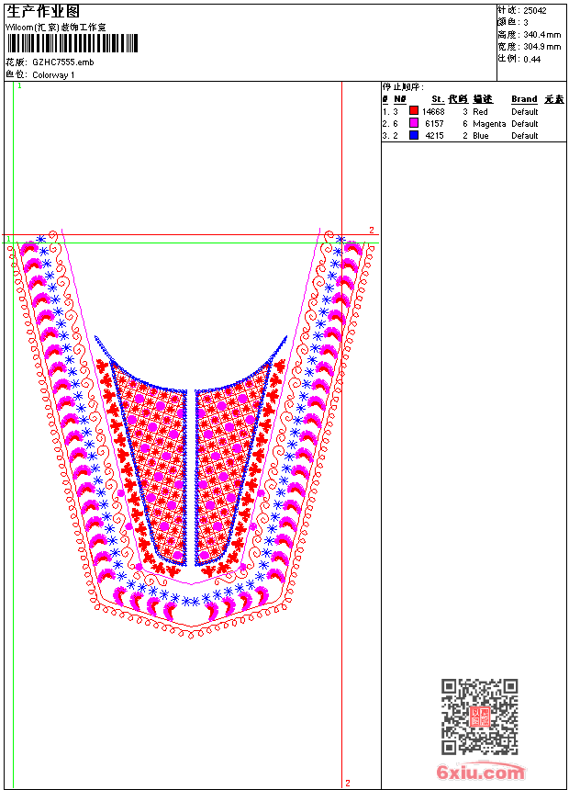Click the stitch count value 25042
569x790 pixels.
point(535,11)
